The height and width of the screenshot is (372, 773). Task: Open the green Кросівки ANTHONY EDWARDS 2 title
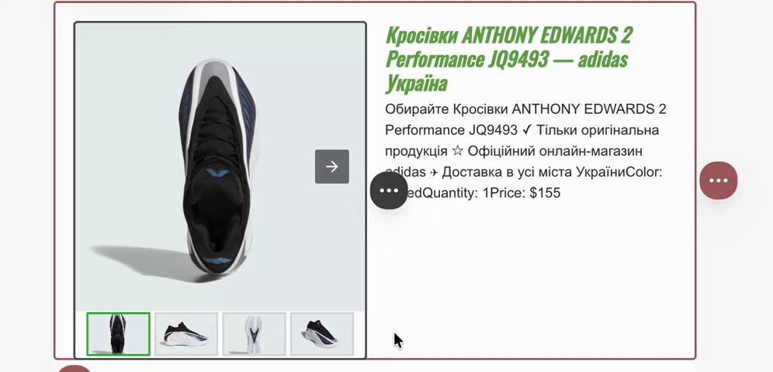pyautogui.click(x=509, y=60)
